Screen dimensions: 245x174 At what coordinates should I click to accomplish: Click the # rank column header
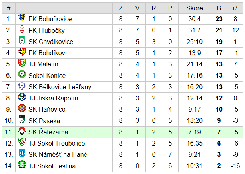[9, 8]
